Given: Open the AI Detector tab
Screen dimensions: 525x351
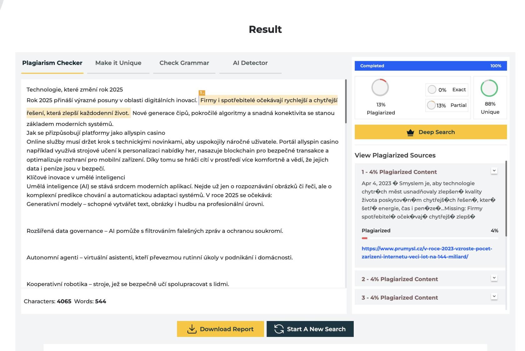Looking at the screenshot, I should click(x=250, y=63).
